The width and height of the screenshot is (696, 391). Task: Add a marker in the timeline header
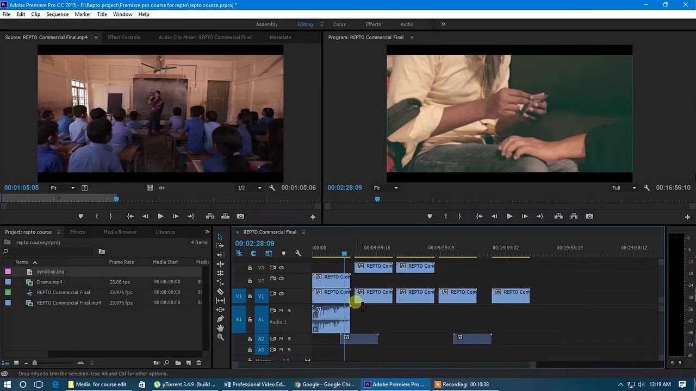coord(283,254)
